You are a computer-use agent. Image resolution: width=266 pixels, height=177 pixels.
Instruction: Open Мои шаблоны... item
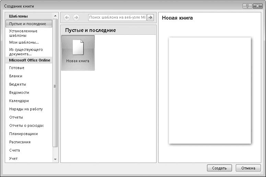tap(24, 43)
